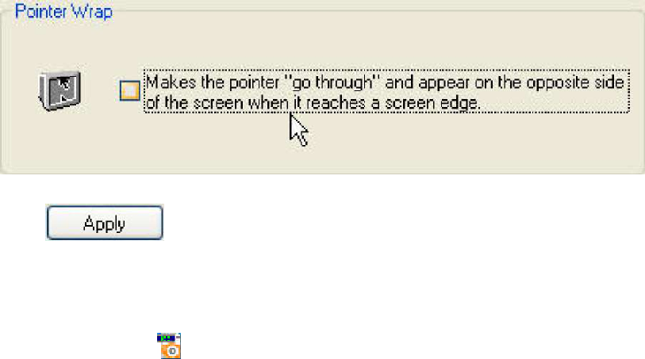Enable the Pointer Wrap checkbox

coord(129,91)
